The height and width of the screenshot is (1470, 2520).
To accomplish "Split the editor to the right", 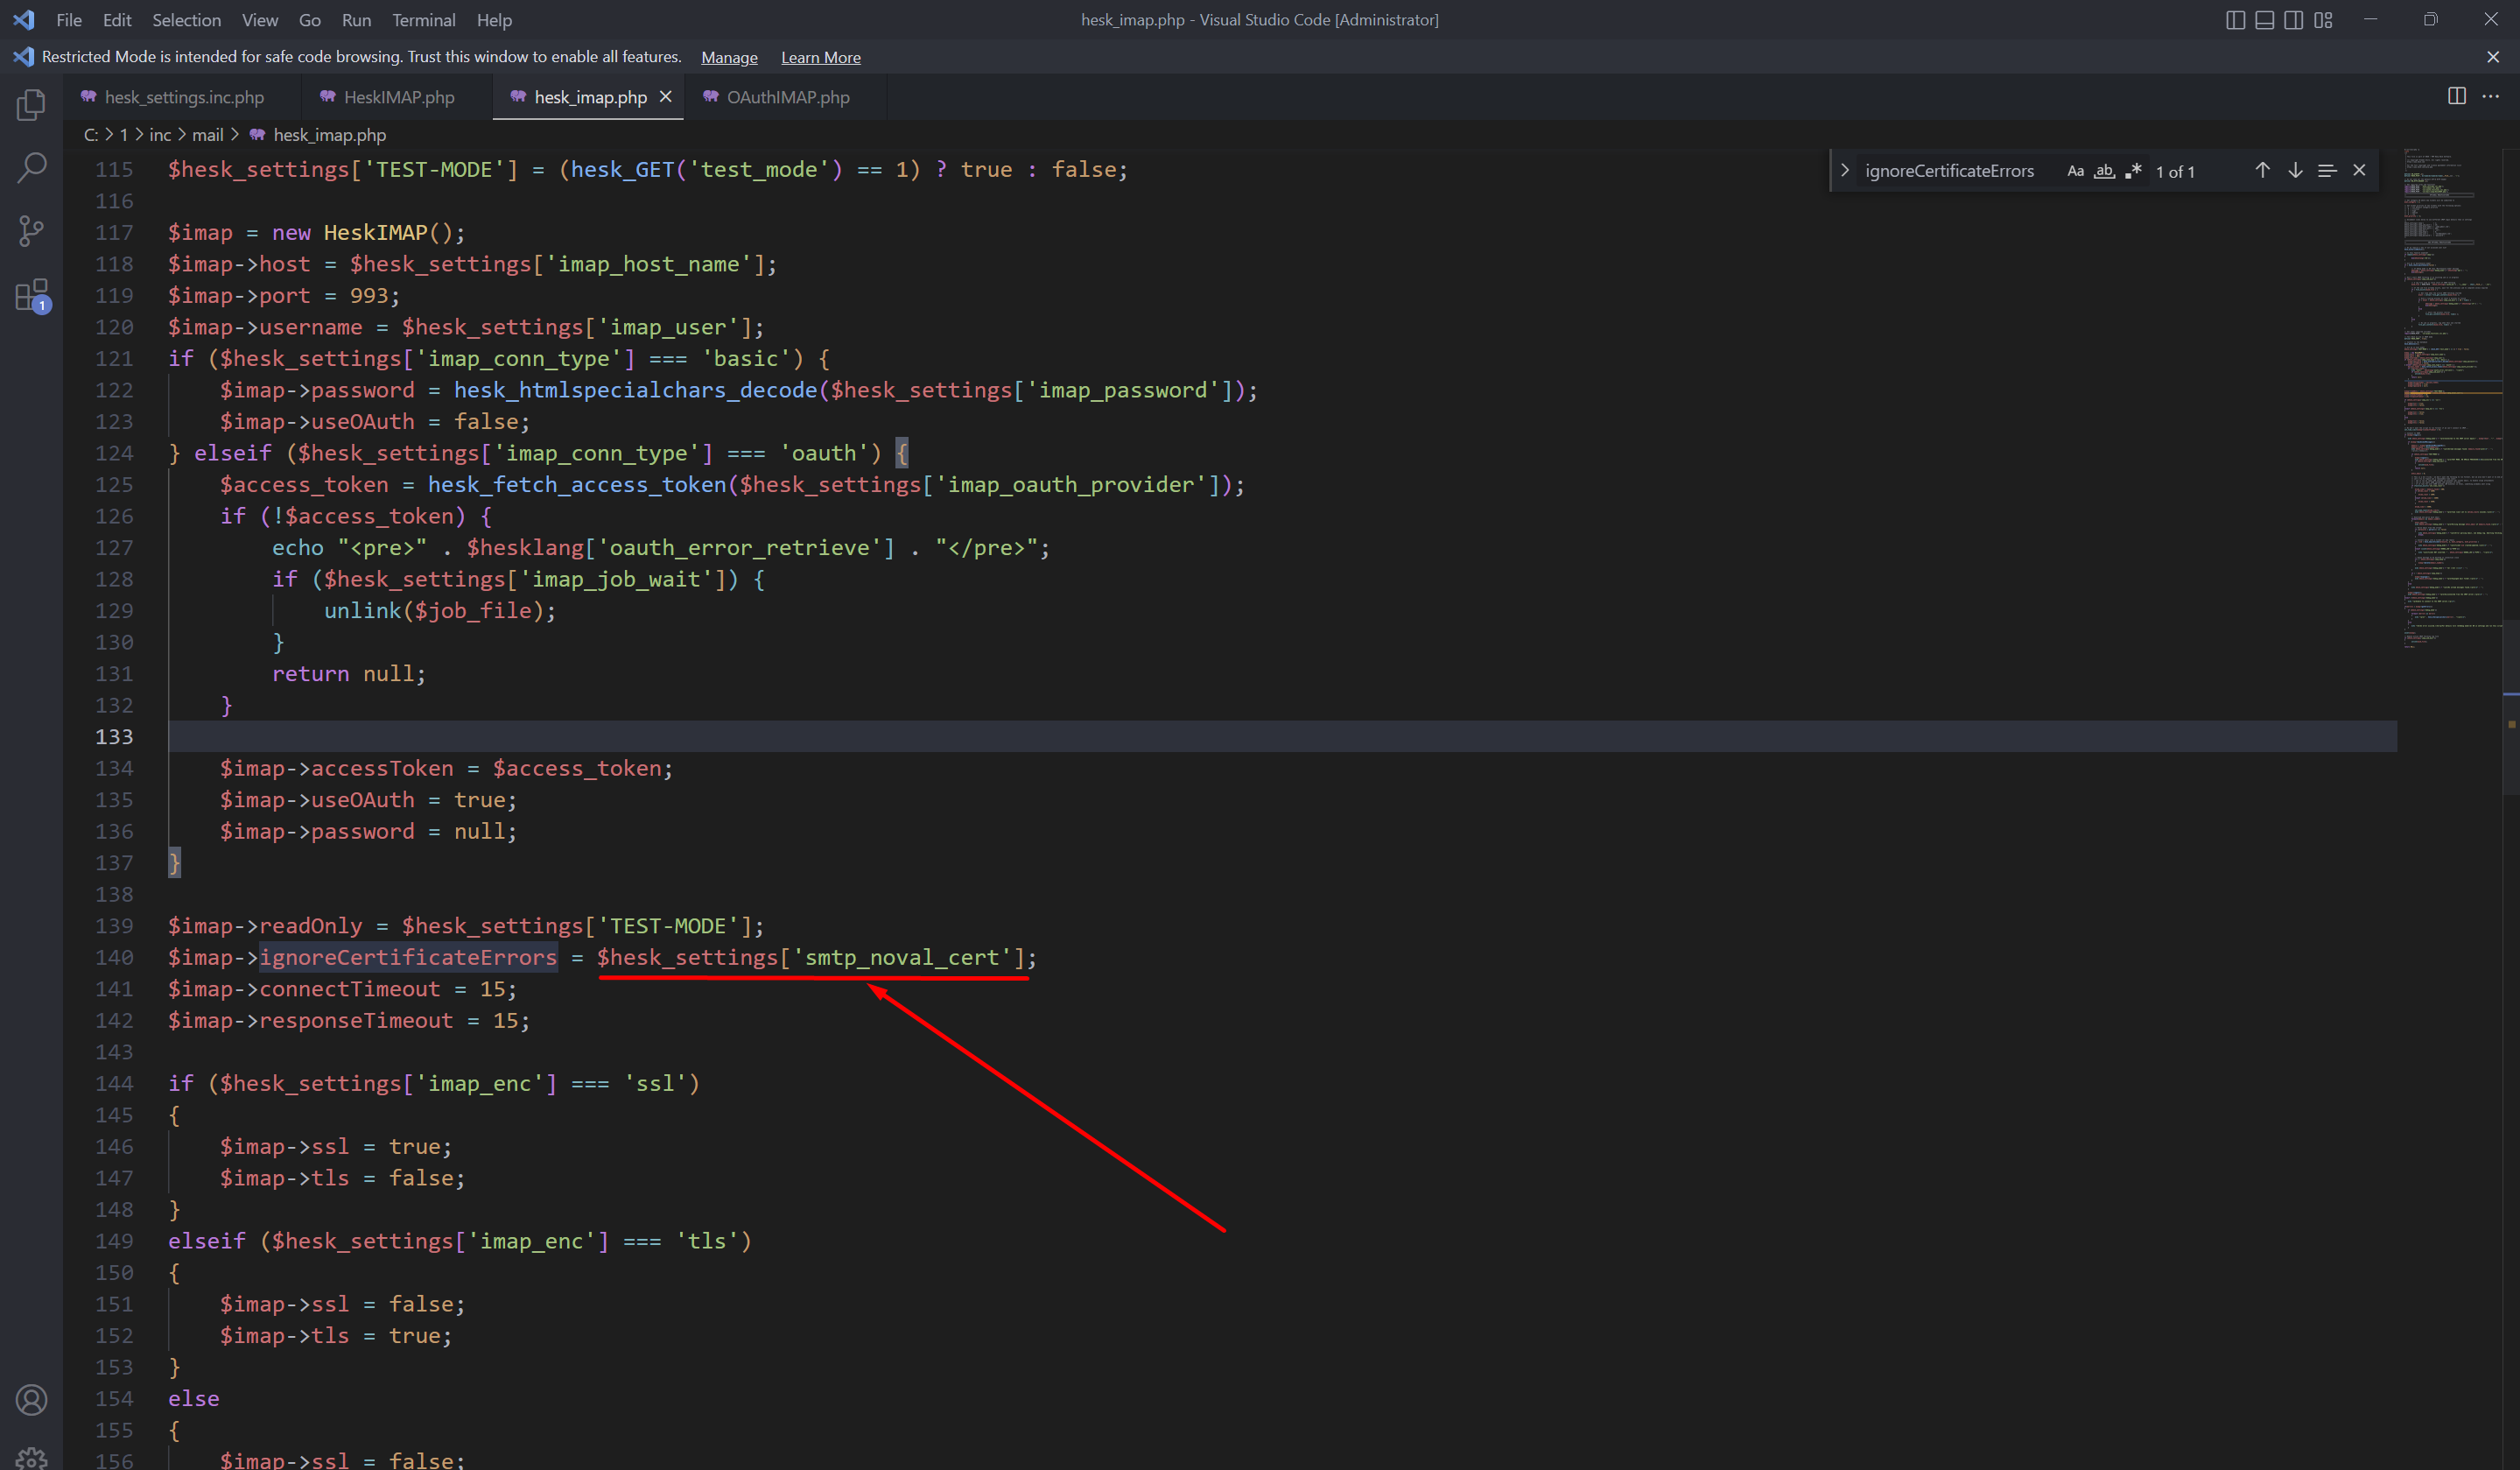I will tap(2456, 96).
